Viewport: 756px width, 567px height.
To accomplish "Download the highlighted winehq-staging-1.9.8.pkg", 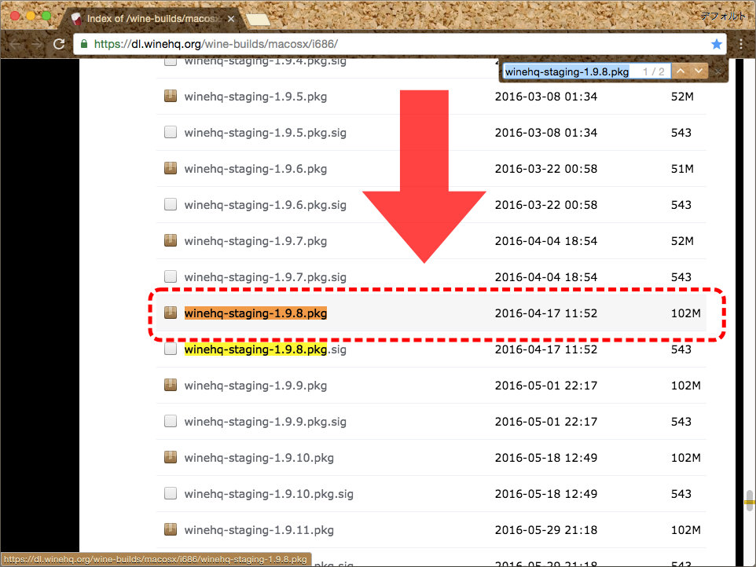I will pyautogui.click(x=255, y=313).
